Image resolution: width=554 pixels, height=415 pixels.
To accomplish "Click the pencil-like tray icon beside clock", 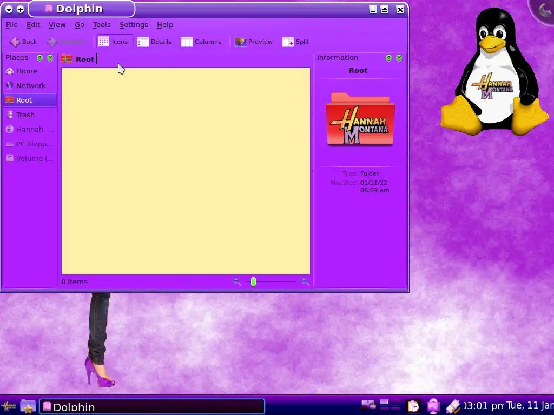I will pyautogui.click(x=453, y=406).
